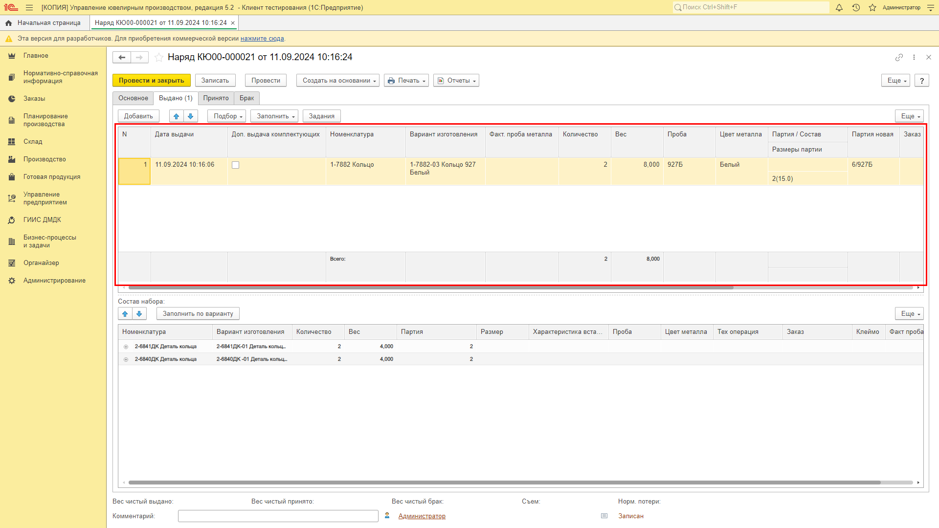Expand row 2-6841ДК Деталь кольца
939x528 pixels.
click(x=126, y=347)
